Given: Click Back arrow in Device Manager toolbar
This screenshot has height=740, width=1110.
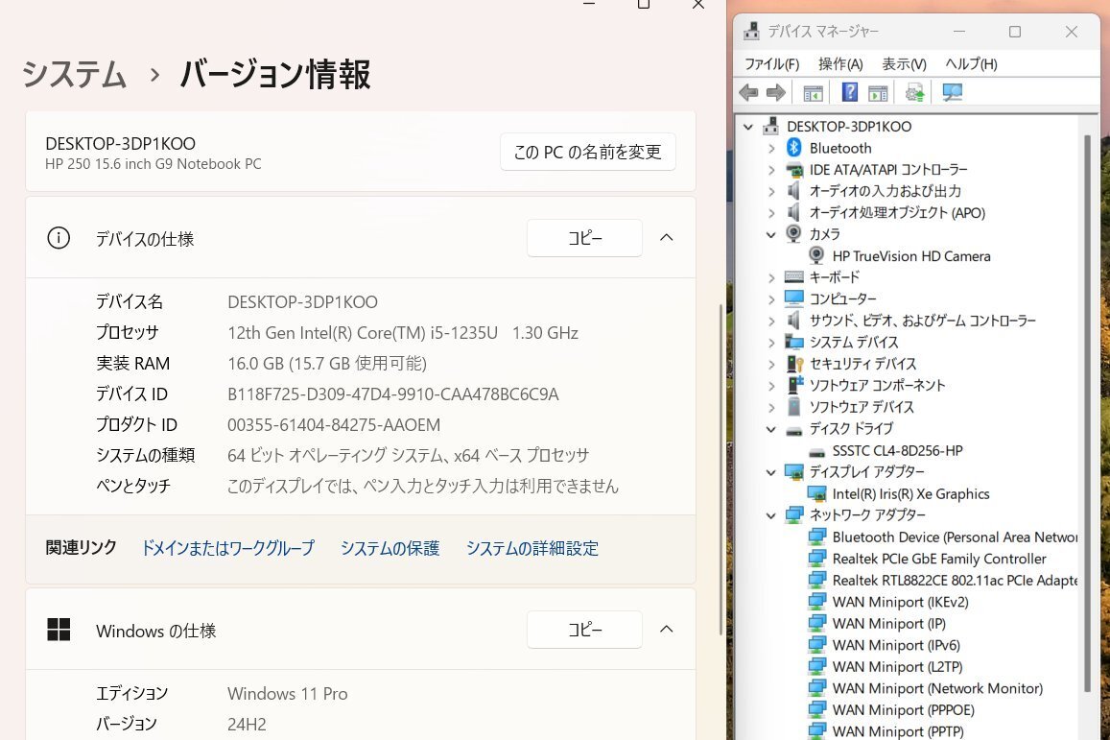Looking at the screenshot, I should coord(748,92).
